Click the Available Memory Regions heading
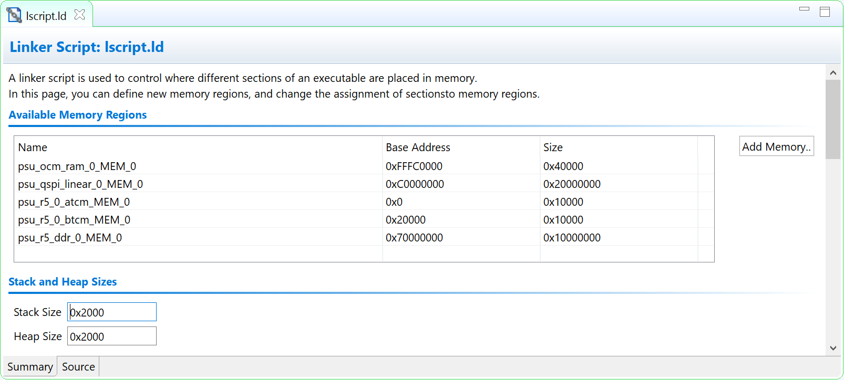844x380 pixels. pos(78,115)
